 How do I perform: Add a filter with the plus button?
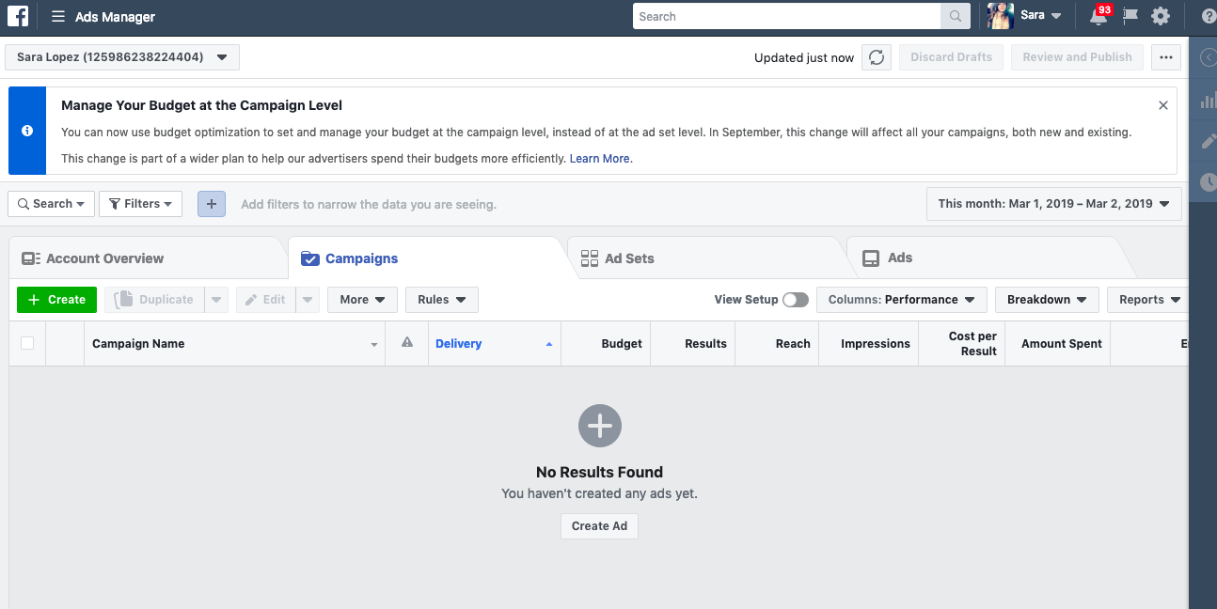click(212, 204)
